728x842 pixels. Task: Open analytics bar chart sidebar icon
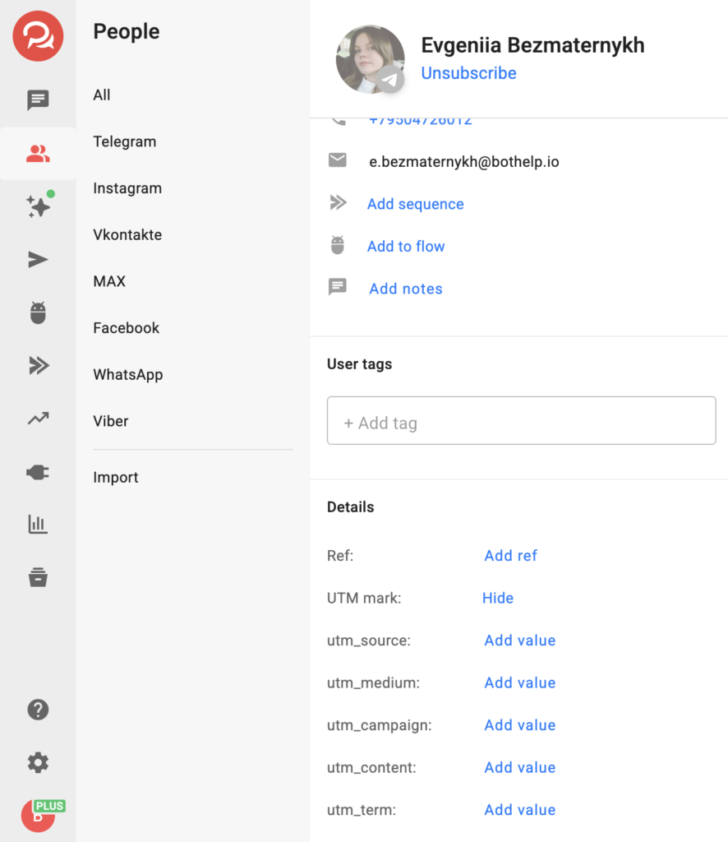coord(38,524)
